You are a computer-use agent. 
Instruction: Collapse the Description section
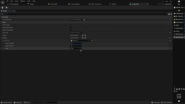point(1,17)
